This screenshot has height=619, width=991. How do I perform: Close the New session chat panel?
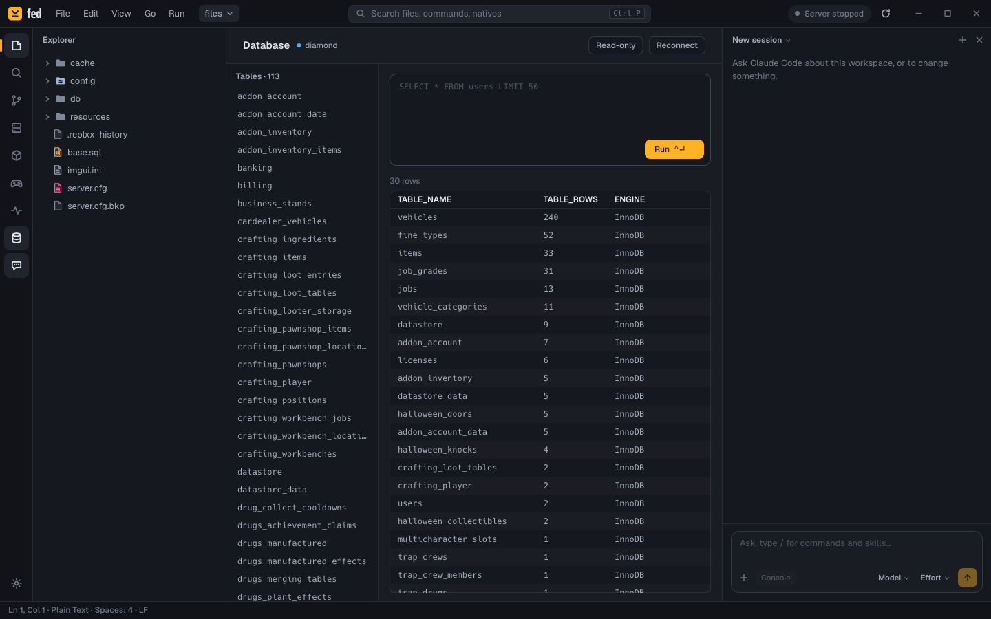coord(979,40)
